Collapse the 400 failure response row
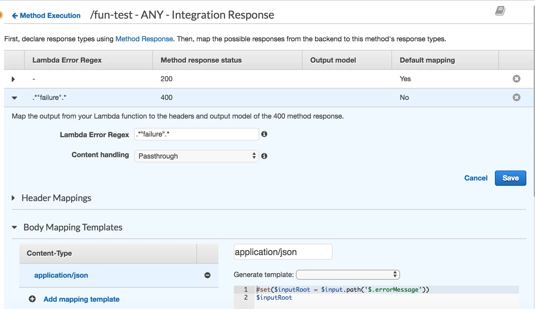Viewport: 535px width, 309px height. click(x=14, y=98)
